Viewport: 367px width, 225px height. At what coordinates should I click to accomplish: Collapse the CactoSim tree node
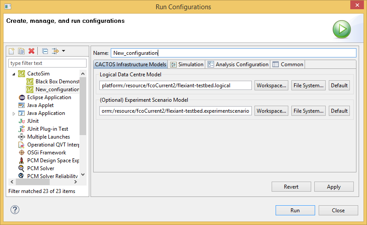[x=14, y=74]
